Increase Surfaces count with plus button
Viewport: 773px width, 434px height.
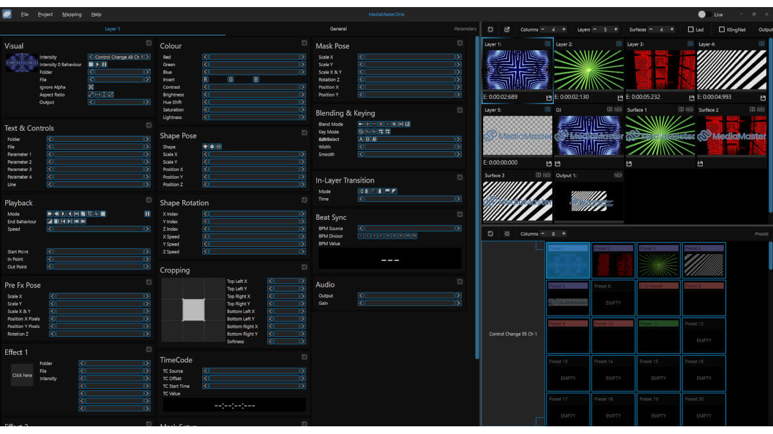pos(672,30)
